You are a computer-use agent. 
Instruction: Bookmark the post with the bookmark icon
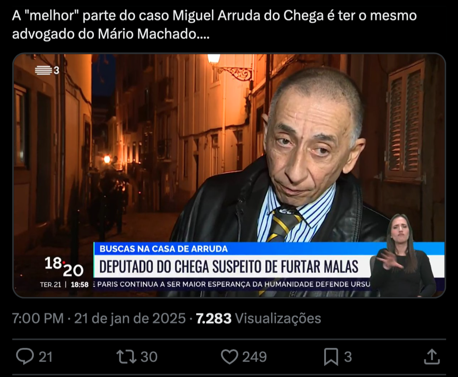pos(331,357)
